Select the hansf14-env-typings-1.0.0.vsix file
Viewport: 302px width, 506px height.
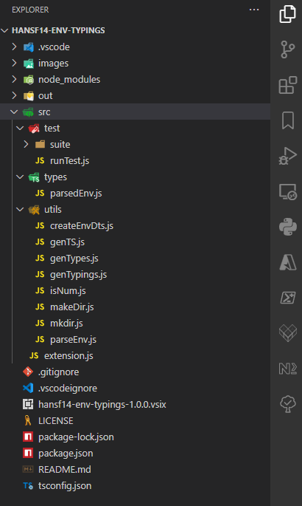135,404
